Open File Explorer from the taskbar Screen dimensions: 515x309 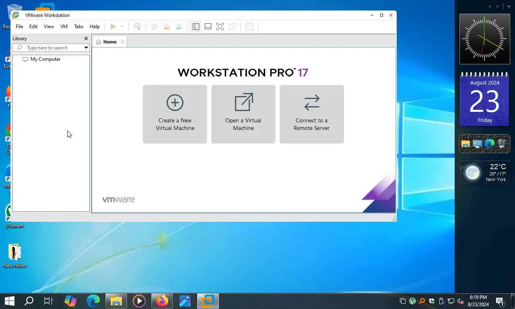(x=116, y=301)
